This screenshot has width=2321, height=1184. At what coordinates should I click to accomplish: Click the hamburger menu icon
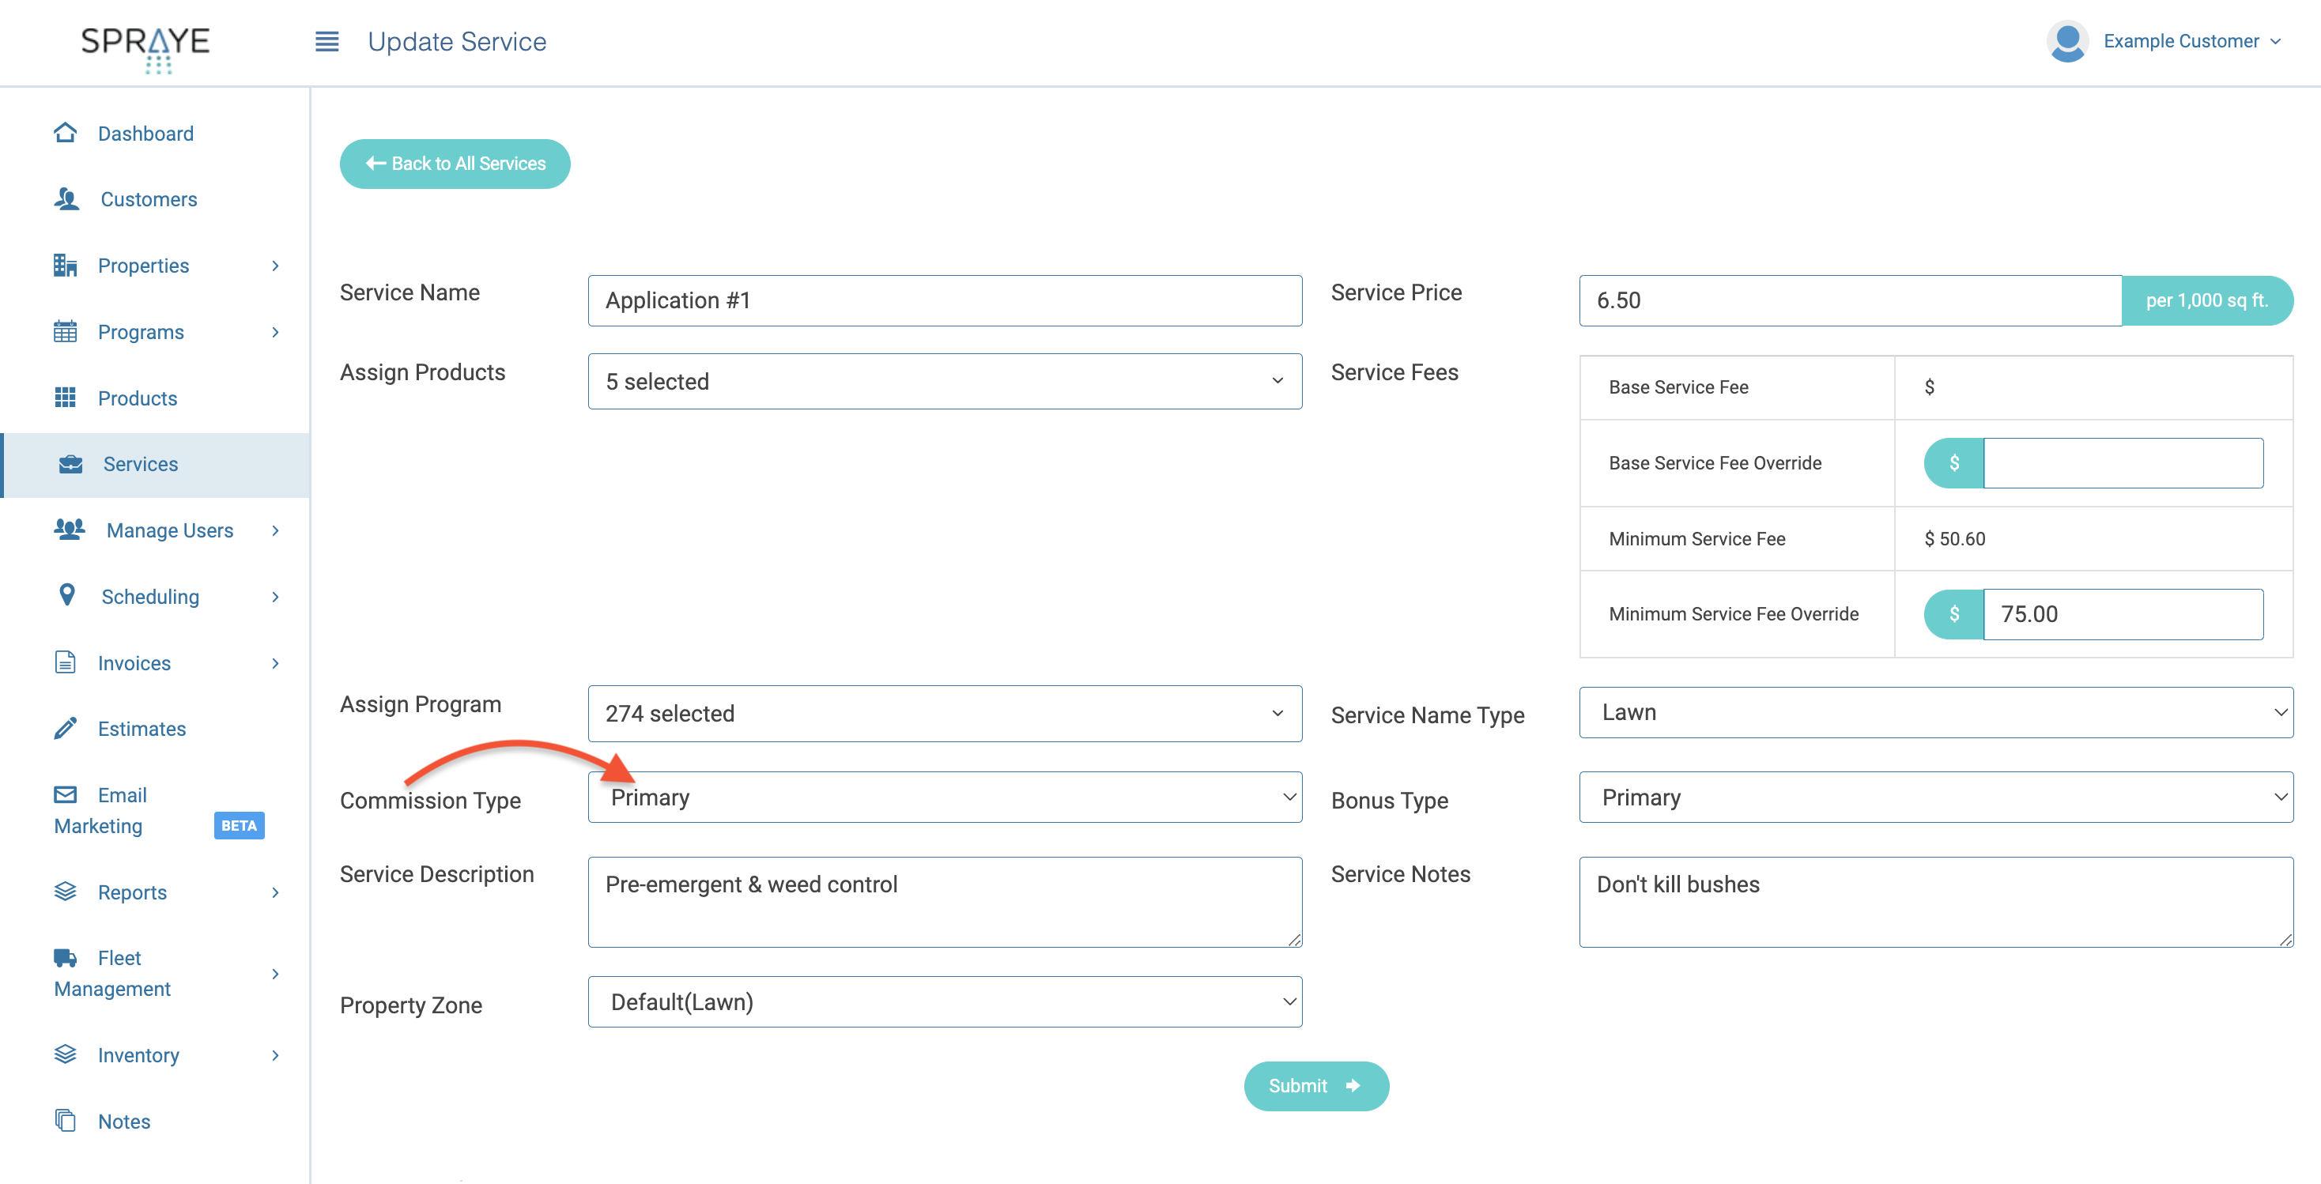coord(326,41)
